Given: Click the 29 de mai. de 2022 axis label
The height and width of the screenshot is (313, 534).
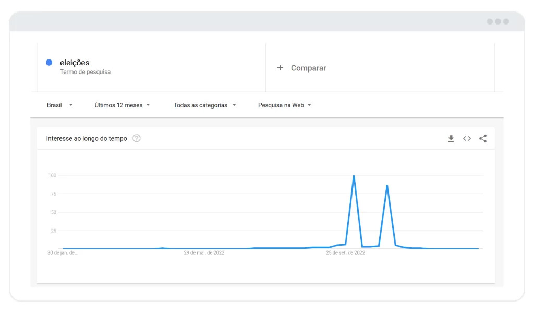Looking at the screenshot, I should tap(204, 252).
